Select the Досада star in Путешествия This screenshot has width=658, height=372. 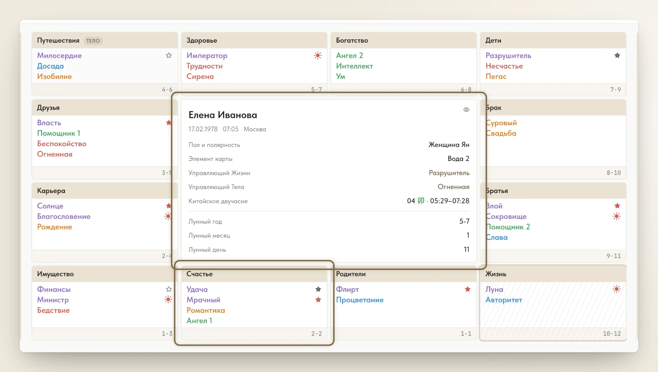click(50, 66)
